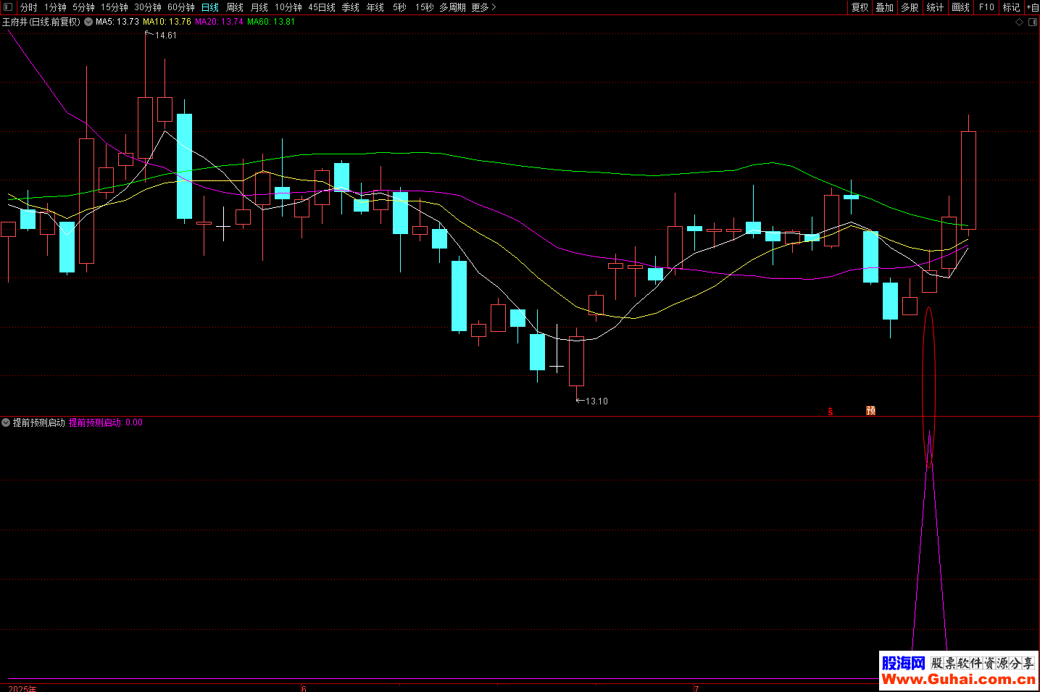
Task: Select the 15秒 period tab
Action: click(425, 7)
